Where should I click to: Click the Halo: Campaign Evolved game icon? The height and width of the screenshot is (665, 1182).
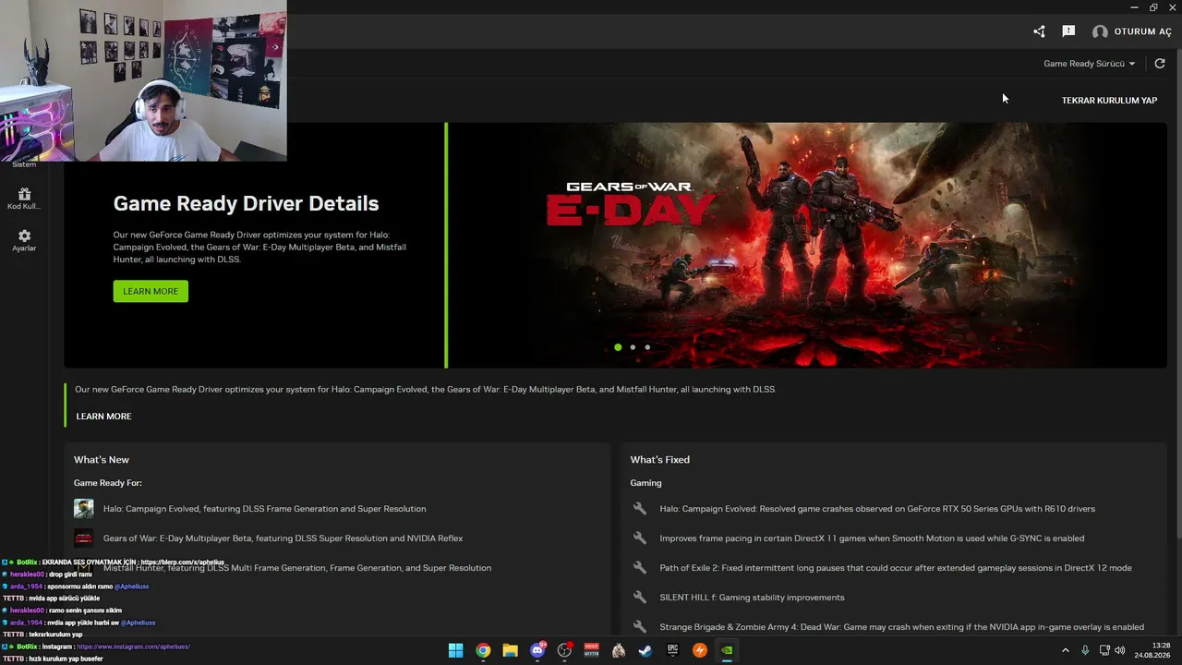(84, 509)
